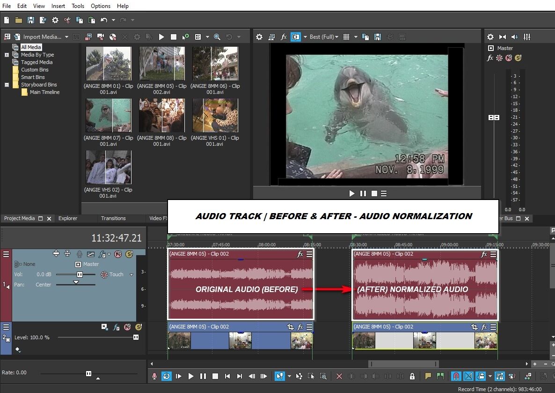Open Video Preview FX button

tap(284, 37)
